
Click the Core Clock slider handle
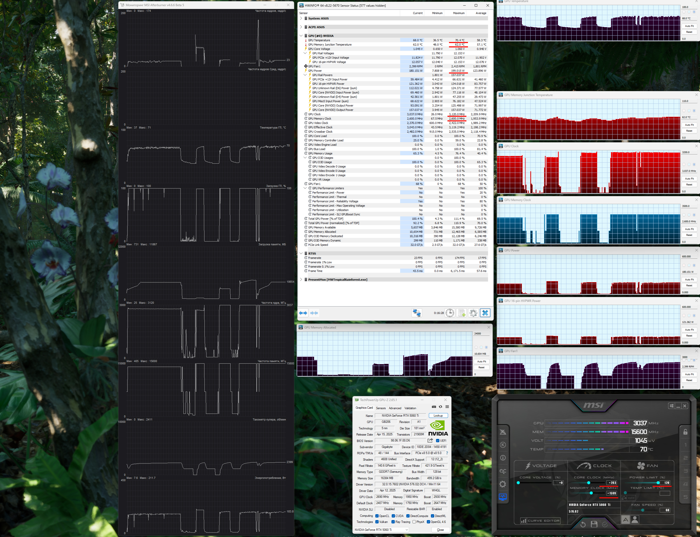[588, 483]
